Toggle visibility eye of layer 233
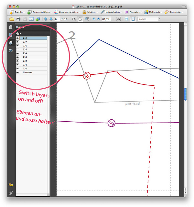This screenshot has height=207, width=194. click(x=17, y=57)
